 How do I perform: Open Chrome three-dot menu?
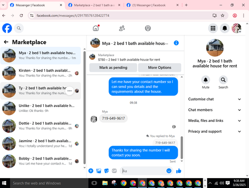point(244,15)
